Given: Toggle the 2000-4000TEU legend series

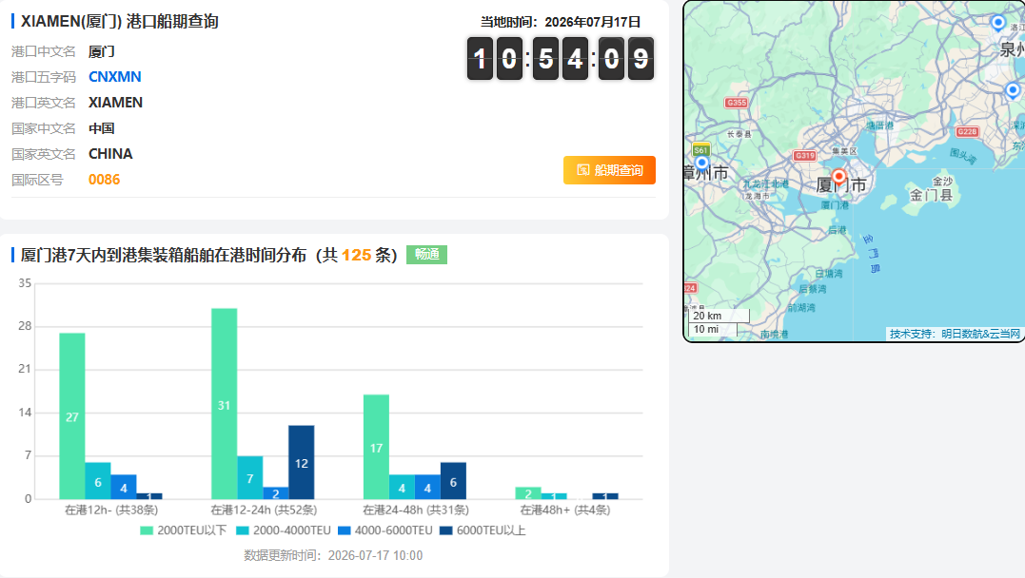Looking at the screenshot, I should click(x=284, y=530).
